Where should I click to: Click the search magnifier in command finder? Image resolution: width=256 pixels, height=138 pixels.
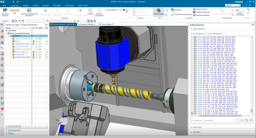(239, 5)
